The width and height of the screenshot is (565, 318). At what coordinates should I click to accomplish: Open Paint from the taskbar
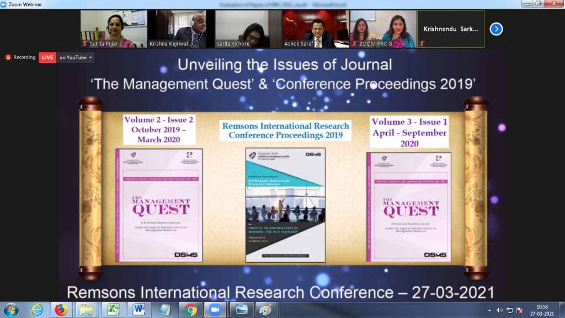coord(266,310)
